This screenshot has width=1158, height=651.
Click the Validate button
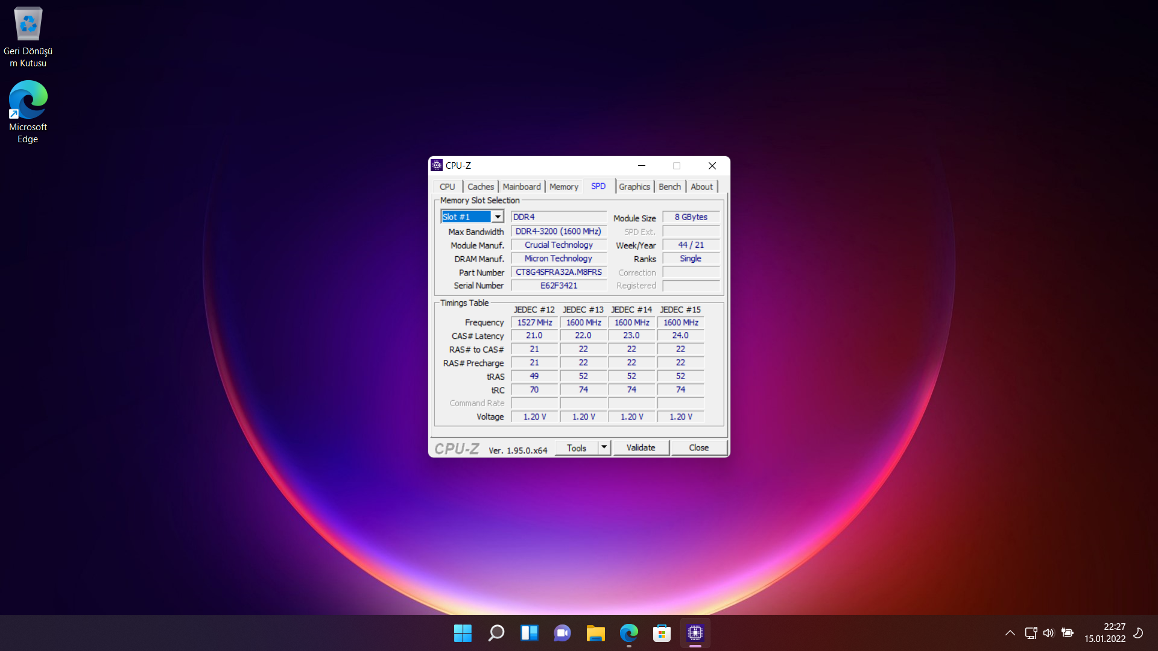point(641,447)
